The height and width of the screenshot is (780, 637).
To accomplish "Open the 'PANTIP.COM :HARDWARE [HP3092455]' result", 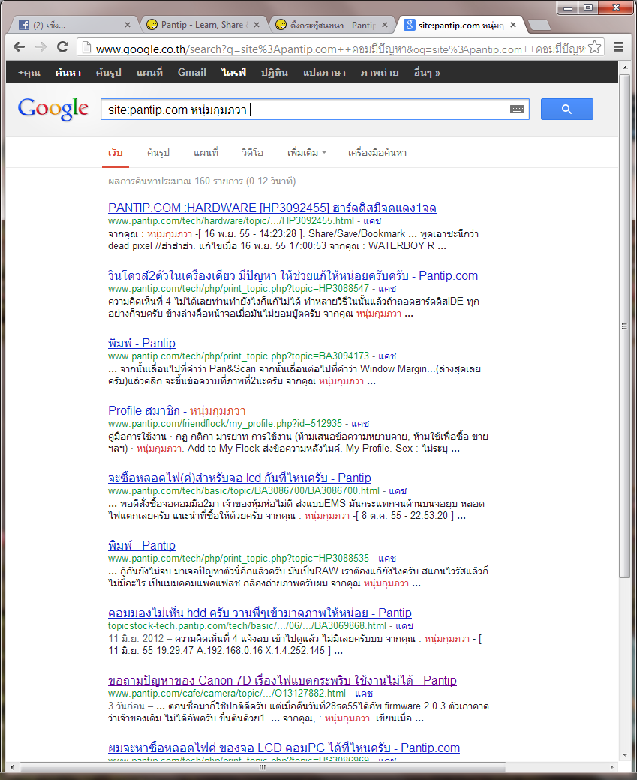I will coord(272,208).
